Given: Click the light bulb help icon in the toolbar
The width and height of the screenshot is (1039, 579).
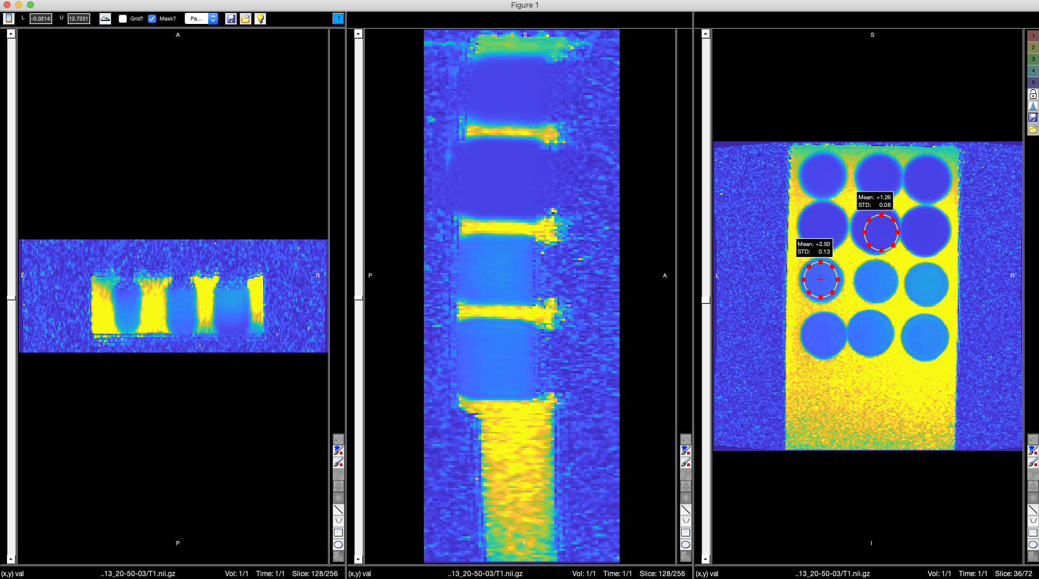Looking at the screenshot, I should 260,18.
